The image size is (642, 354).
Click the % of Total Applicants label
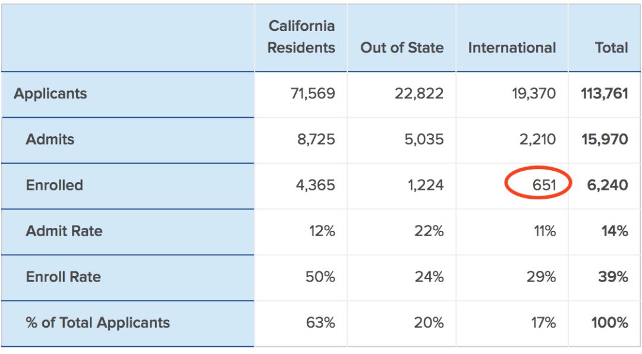click(98, 323)
